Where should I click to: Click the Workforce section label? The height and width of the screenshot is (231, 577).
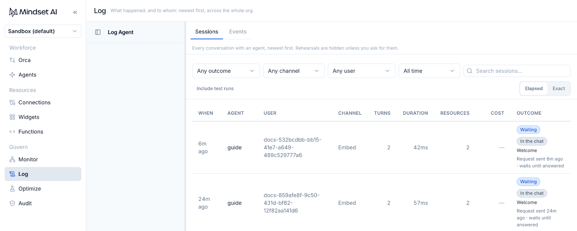tap(22, 48)
